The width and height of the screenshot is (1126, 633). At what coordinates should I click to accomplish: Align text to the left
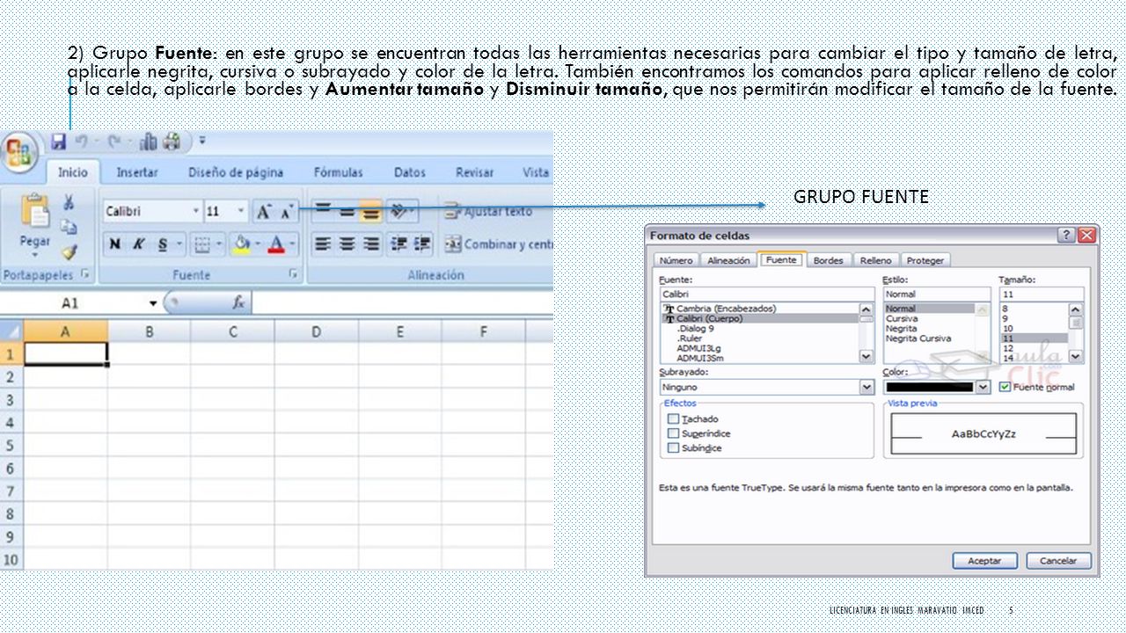[323, 244]
